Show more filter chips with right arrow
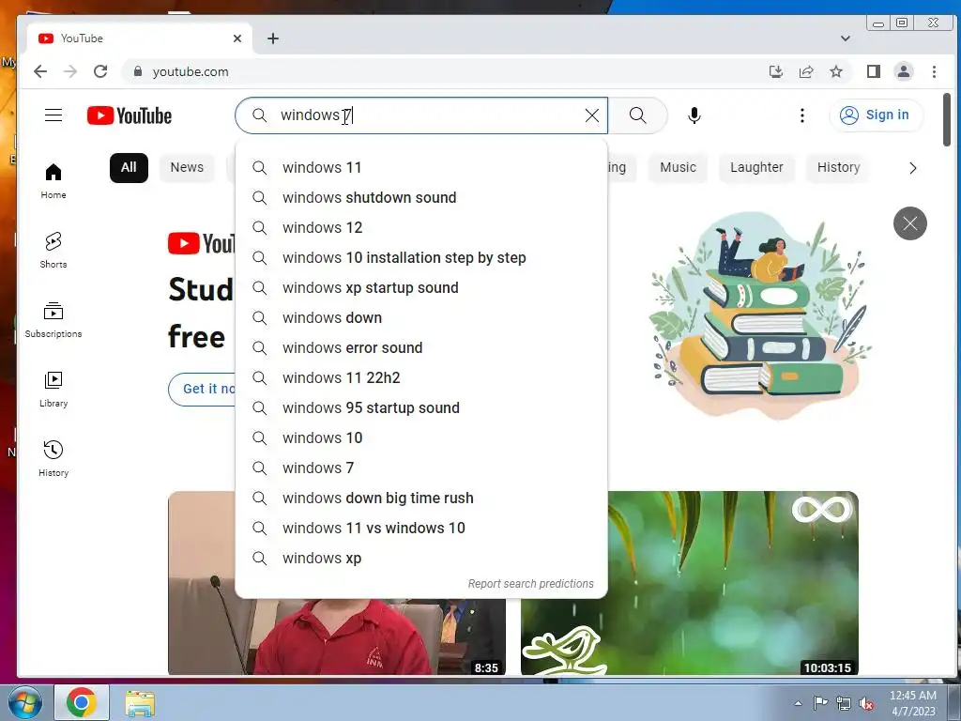961x721 pixels. coord(912,168)
